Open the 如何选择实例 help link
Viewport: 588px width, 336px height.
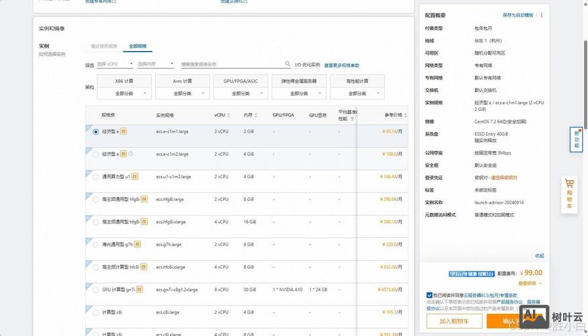point(52,54)
